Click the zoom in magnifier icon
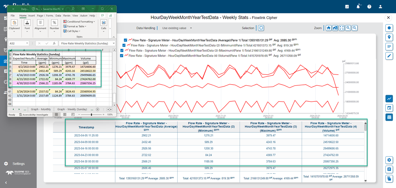This screenshot has height=188, width=396. (348, 28)
